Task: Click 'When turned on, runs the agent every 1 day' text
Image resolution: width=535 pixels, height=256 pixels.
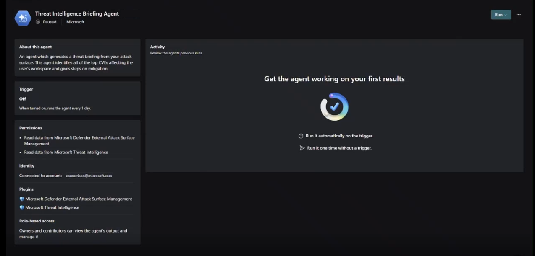Action: 55,108
